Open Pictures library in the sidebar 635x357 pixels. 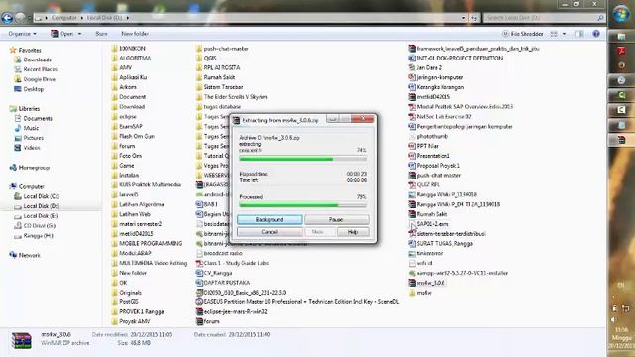pos(29,138)
